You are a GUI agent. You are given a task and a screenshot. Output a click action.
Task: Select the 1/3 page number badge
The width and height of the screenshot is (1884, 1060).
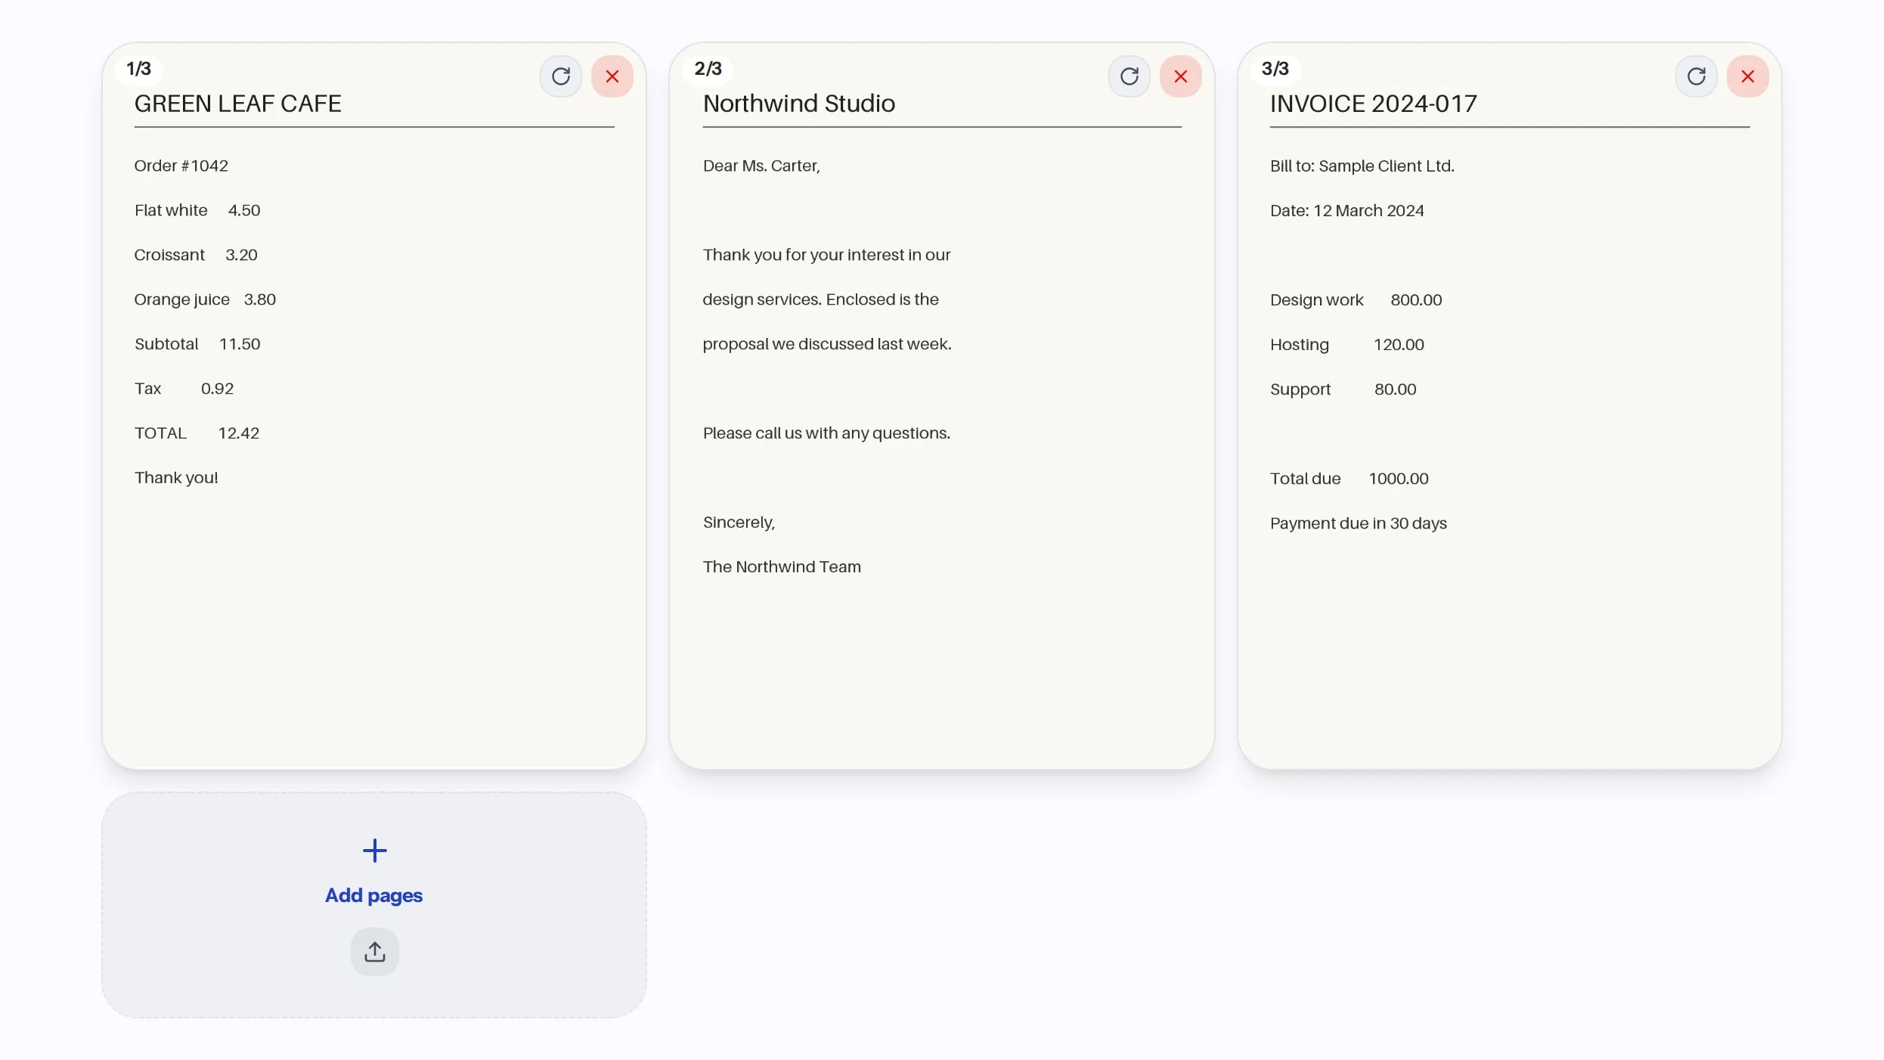pos(138,69)
